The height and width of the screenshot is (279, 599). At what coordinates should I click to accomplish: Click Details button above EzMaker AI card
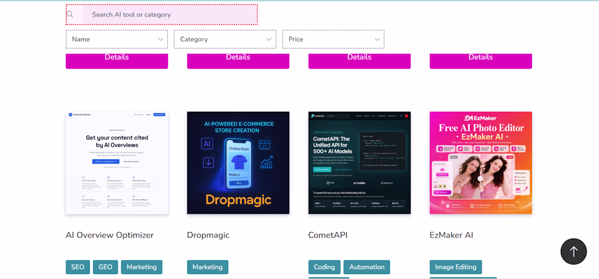(x=481, y=61)
